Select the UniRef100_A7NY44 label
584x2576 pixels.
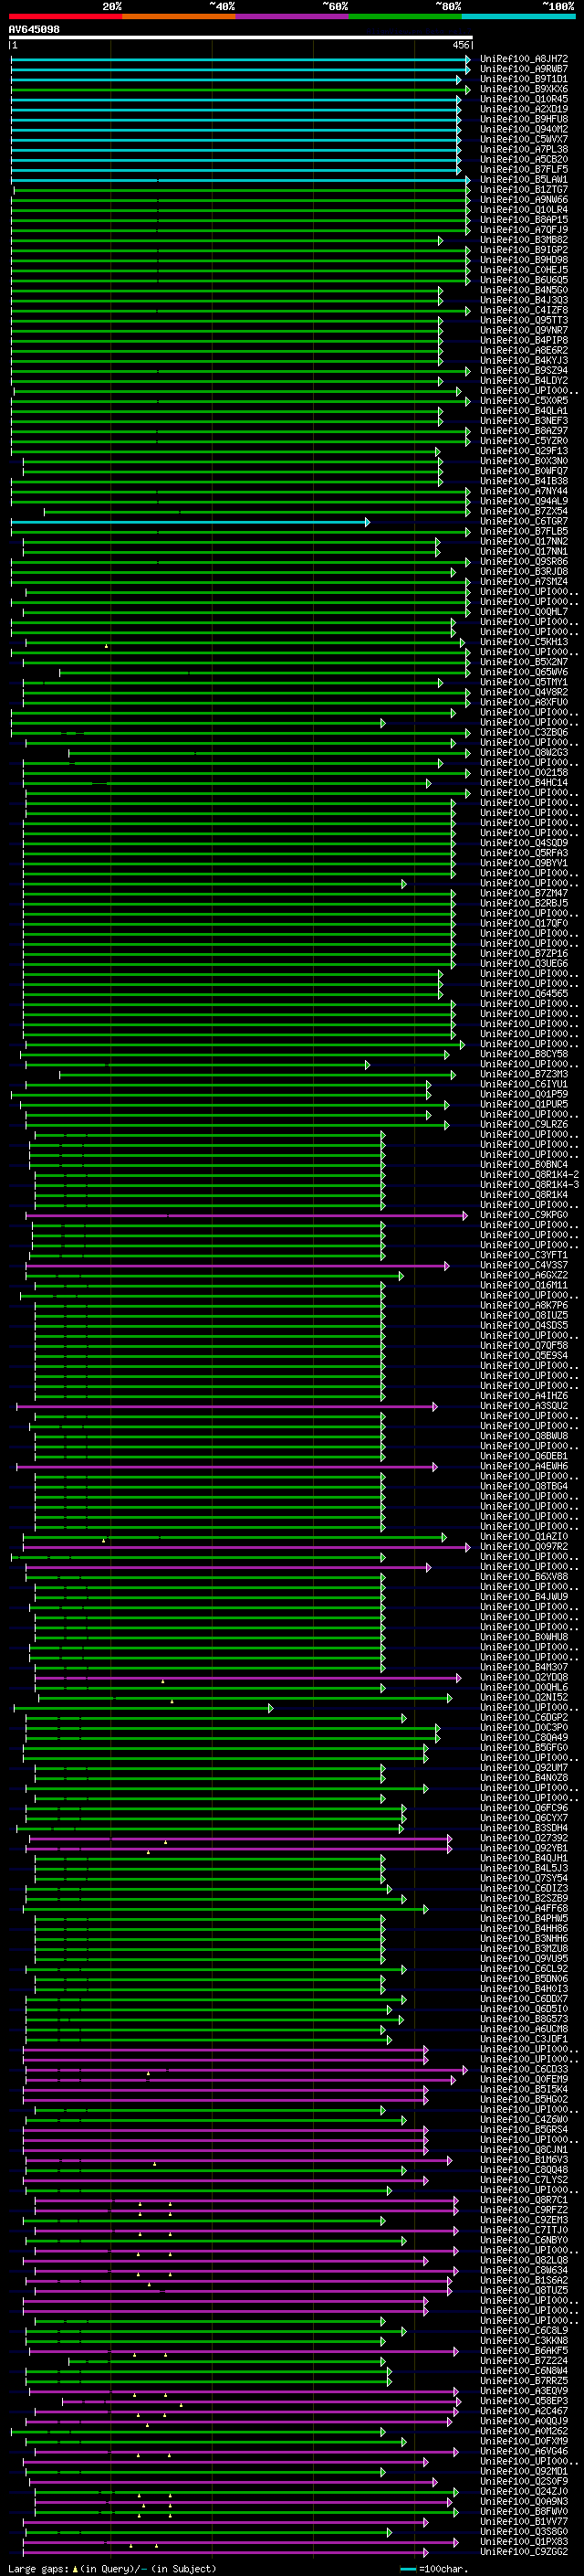click(x=524, y=491)
